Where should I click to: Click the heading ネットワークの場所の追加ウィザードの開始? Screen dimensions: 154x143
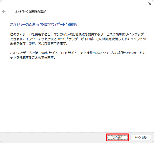(43, 25)
